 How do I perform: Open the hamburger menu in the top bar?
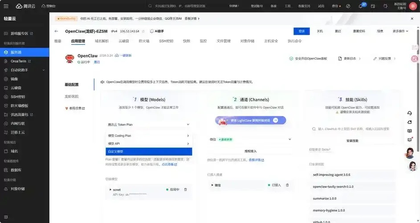(6, 6)
